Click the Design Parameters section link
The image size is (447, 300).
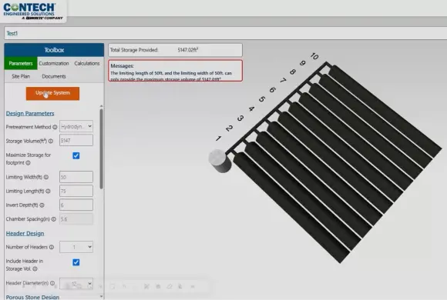(30, 113)
